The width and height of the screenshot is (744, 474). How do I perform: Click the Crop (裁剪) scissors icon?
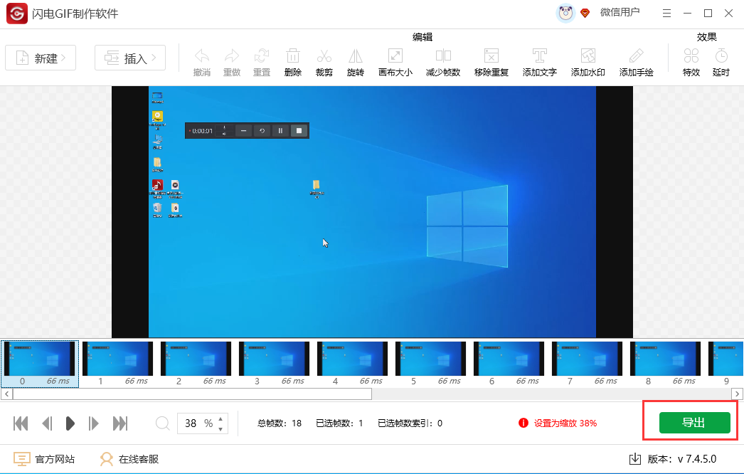click(324, 56)
